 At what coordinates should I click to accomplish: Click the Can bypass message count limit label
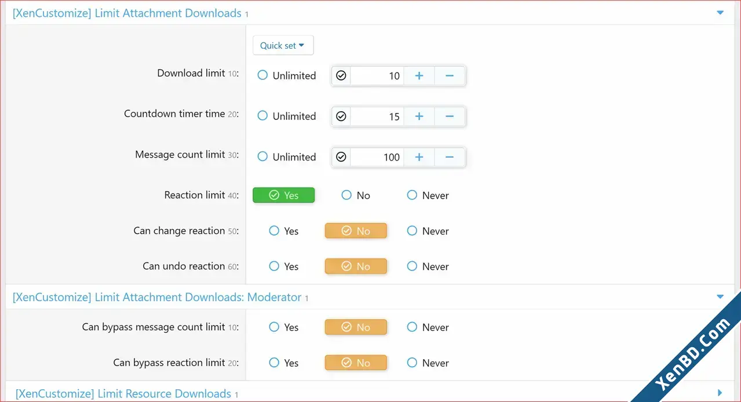coord(154,327)
